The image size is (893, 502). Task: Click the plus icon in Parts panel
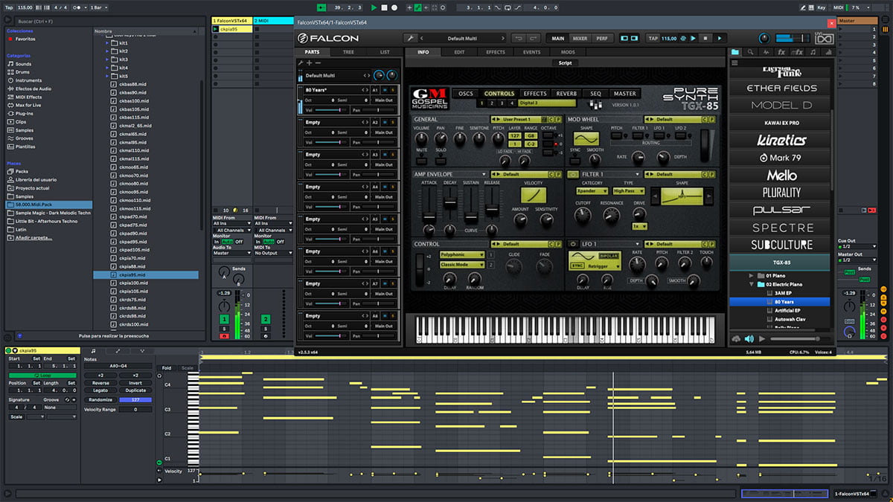(x=309, y=63)
